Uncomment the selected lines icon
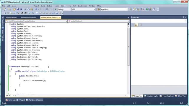Viewport: 189px width, 106px height. 33,13
